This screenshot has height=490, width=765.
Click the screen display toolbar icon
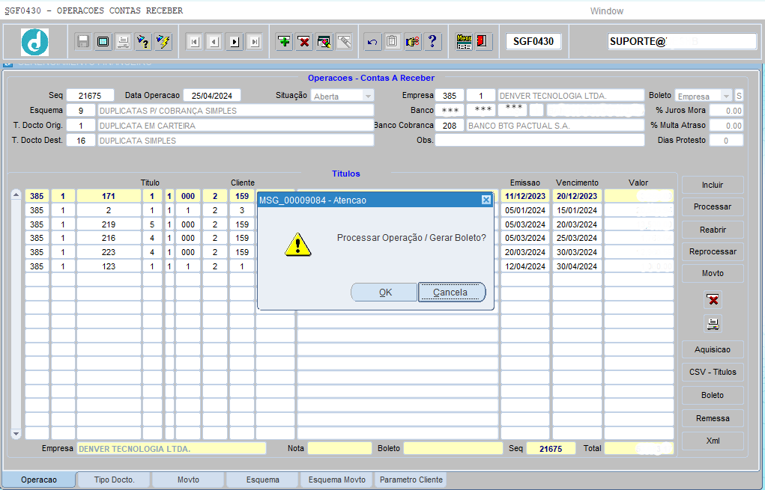[x=103, y=41]
